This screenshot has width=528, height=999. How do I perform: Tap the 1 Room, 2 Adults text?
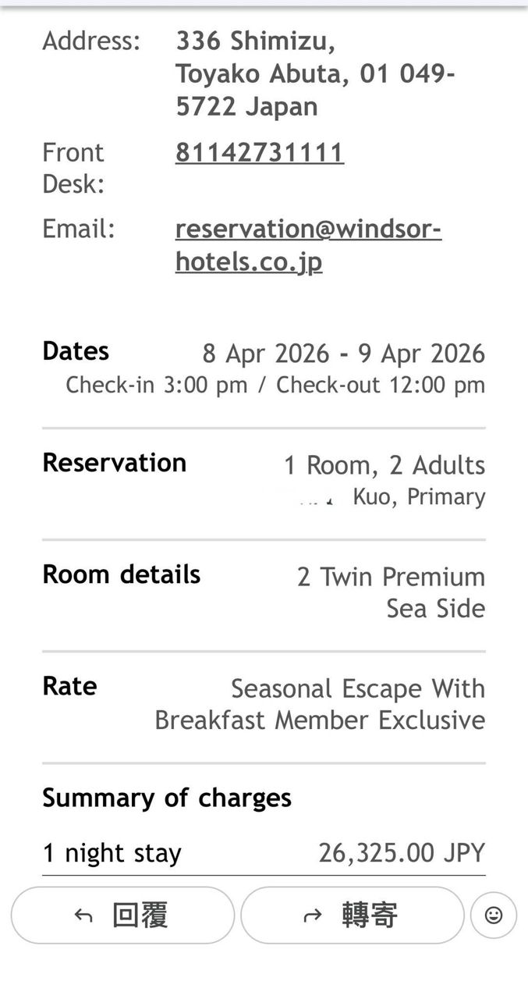coord(384,465)
